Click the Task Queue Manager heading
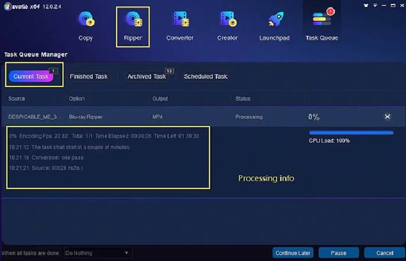Image resolution: width=406 pixels, height=261 pixels. [x=36, y=55]
